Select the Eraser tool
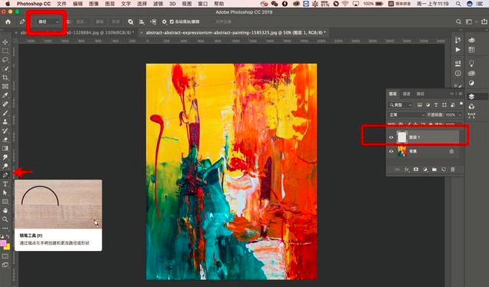Image resolution: width=489 pixels, height=287 pixels. pyautogui.click(x=5, y=140)
